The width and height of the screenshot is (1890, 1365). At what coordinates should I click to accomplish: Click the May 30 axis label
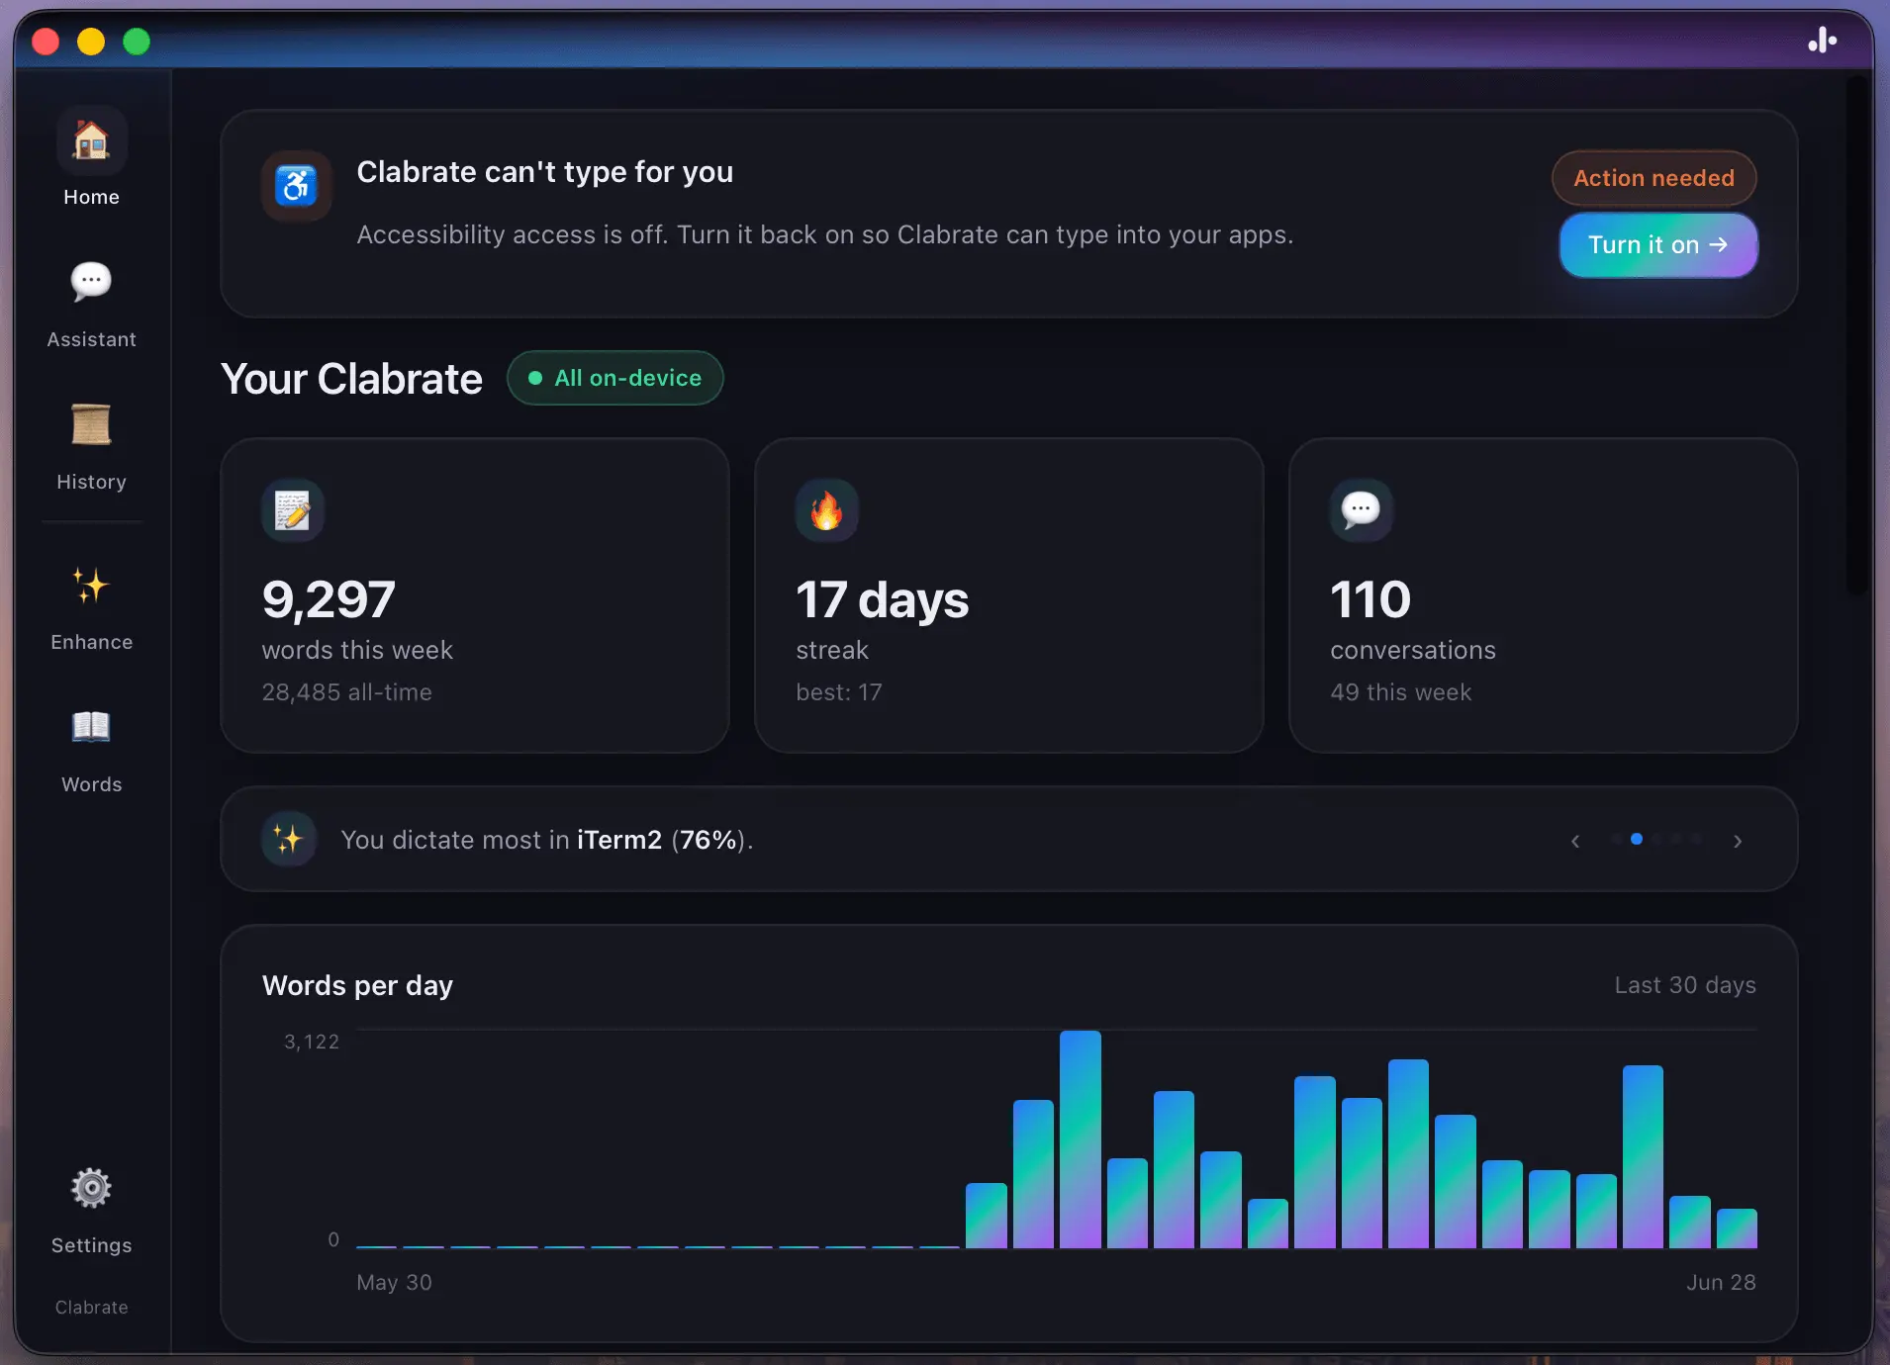394,1282
